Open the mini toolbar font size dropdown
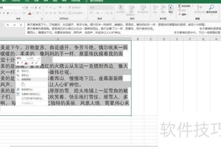This screenshot has width=221, height=147. click(x=38, y=58)
